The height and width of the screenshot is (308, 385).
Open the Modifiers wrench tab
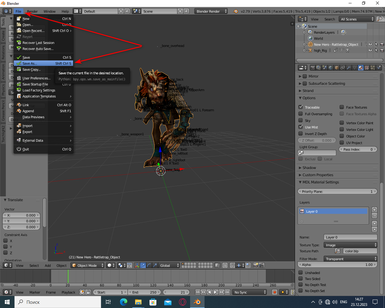[x=349, y=68]
